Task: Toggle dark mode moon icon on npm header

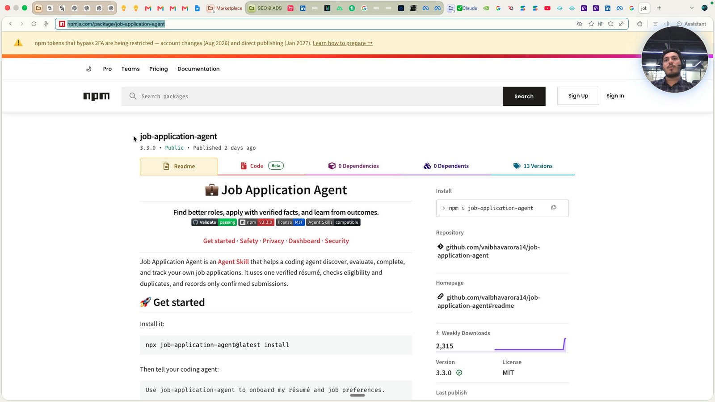Action: tap(88, 69)
